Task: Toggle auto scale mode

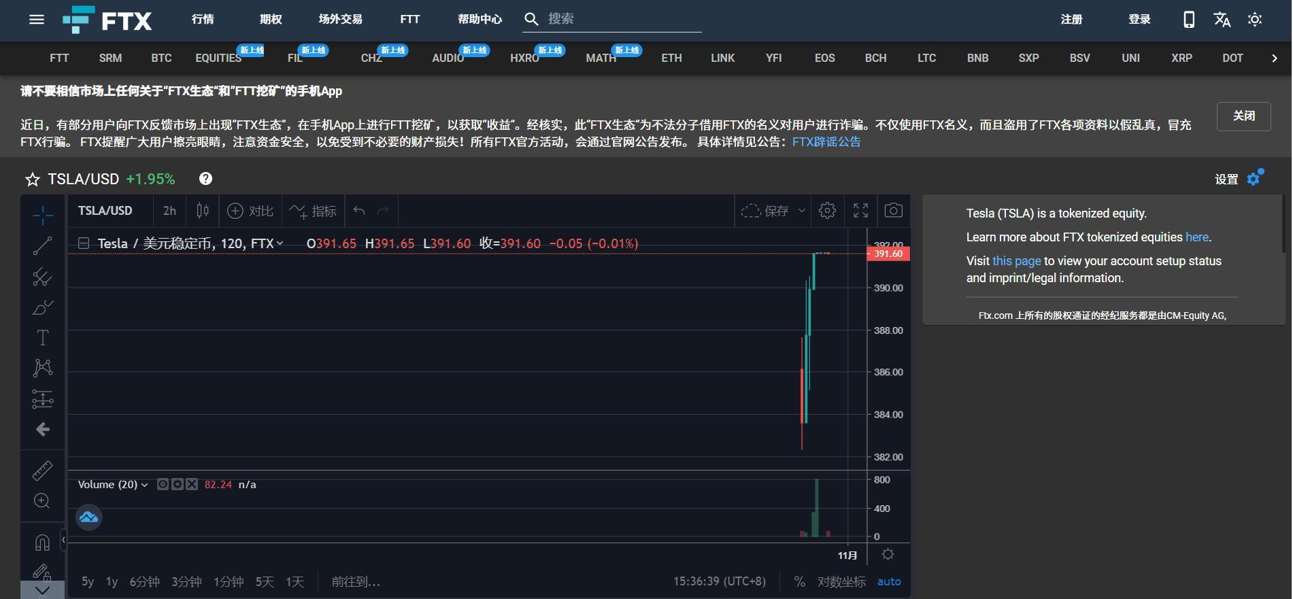Action: (889, 581)
